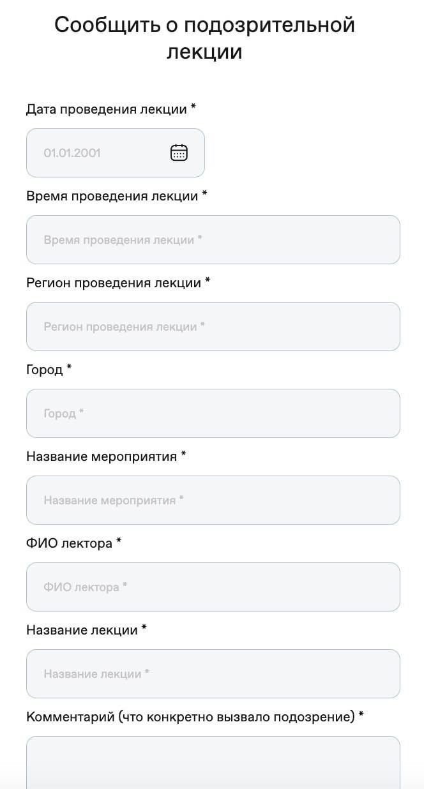Image resolution: width=424 pixels, height=789 pixels.
Task: Click inside the comment text area
Action: 213,763
